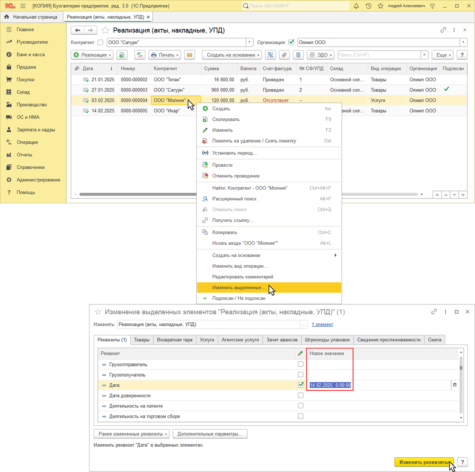The height and width of the screenshot is (472, 475).
Task: Open help question mark in list toolbar
Action: 462,55
